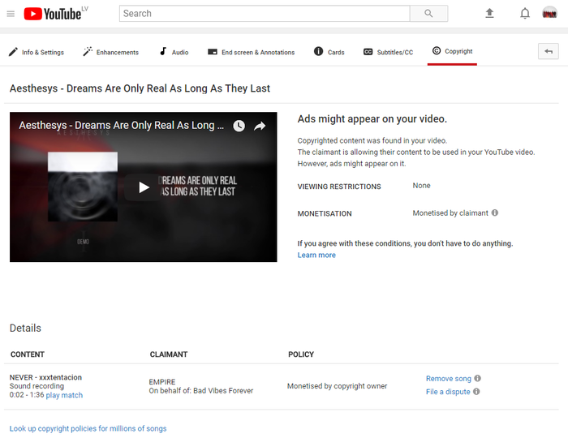Image resolution: width=568 pixels, height=438 pixels.
Task: Click the magnifying glass search button
Action: coord(428,14)
